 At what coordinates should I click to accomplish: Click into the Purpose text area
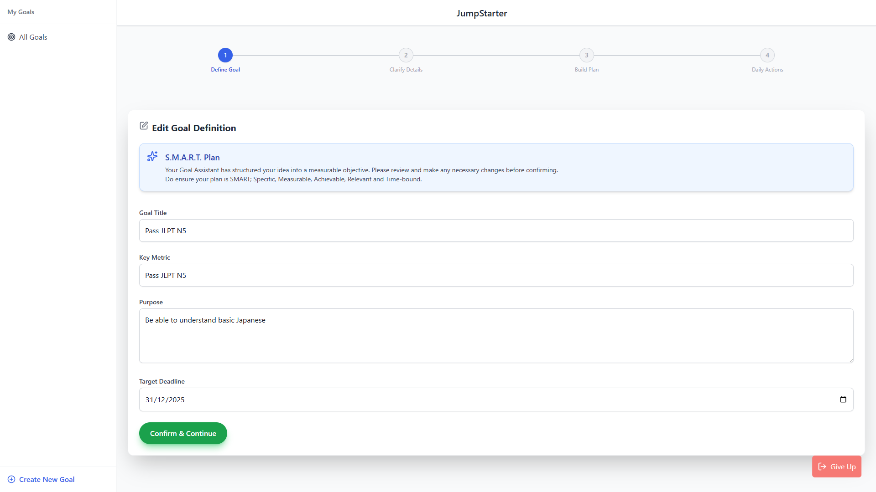point(496,336)
